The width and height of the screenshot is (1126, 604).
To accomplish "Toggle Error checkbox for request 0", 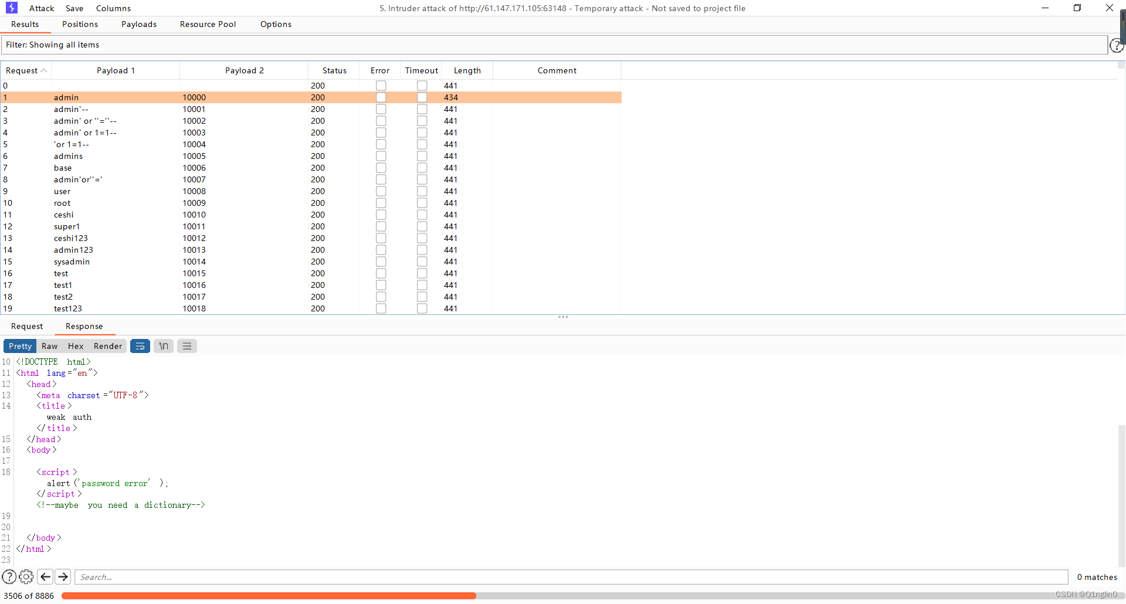I will [381, 86].
